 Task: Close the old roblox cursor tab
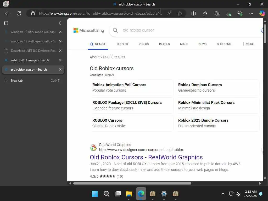click(60, 70)
